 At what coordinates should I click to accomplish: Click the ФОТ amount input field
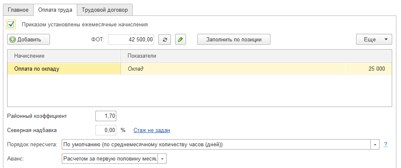(131, 40)
